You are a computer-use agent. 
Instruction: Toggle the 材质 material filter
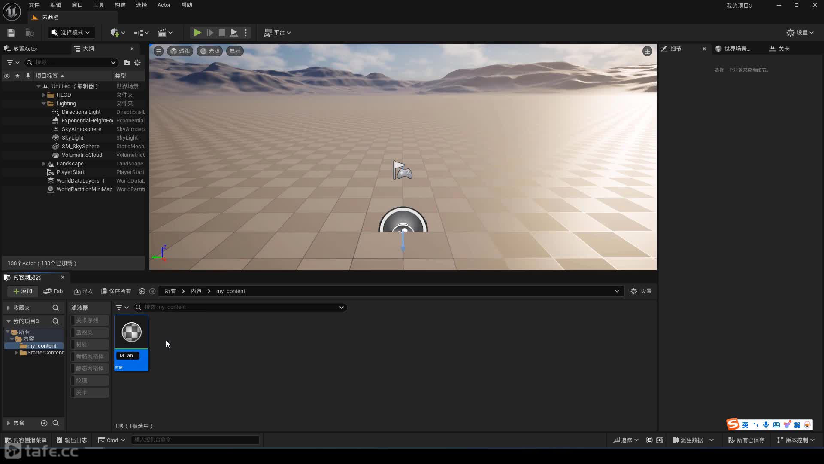pos(90,345)
